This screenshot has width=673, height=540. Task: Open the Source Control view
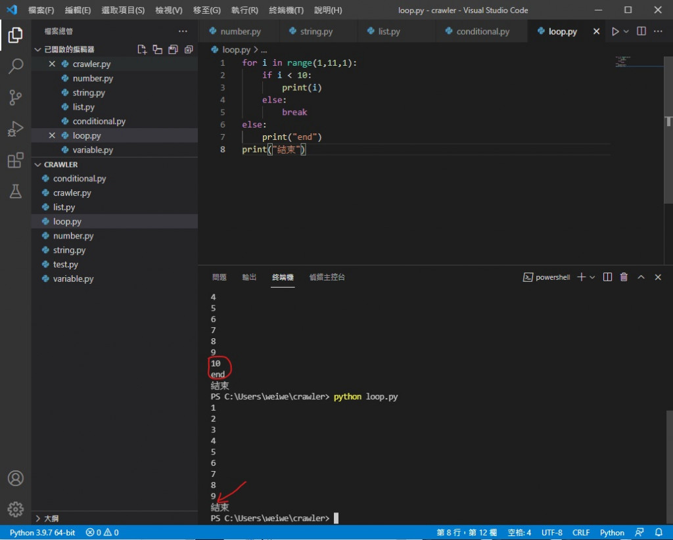pos(16,97)
